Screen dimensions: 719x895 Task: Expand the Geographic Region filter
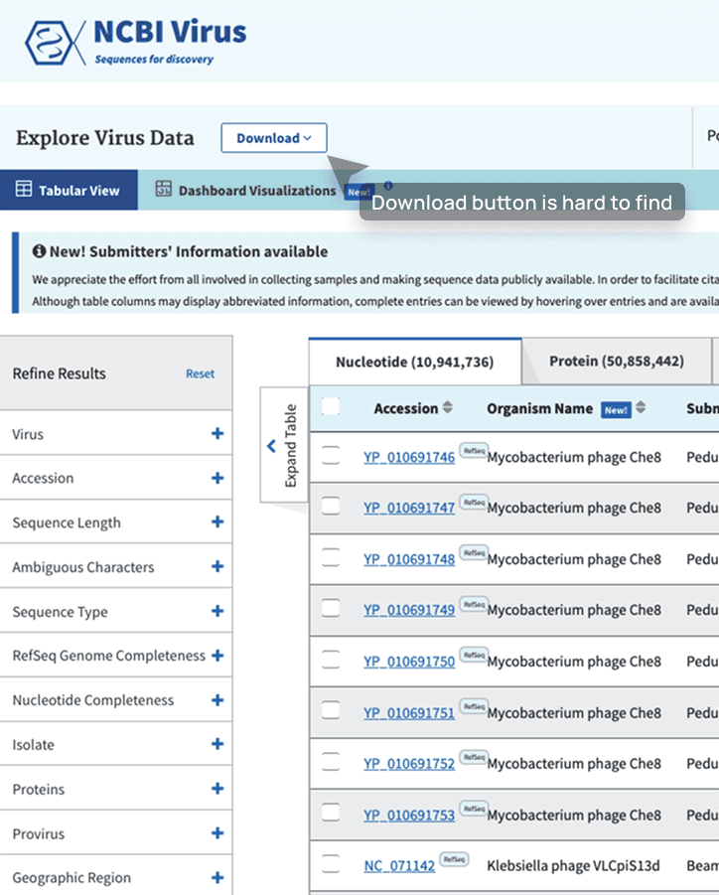click(217, 877)
